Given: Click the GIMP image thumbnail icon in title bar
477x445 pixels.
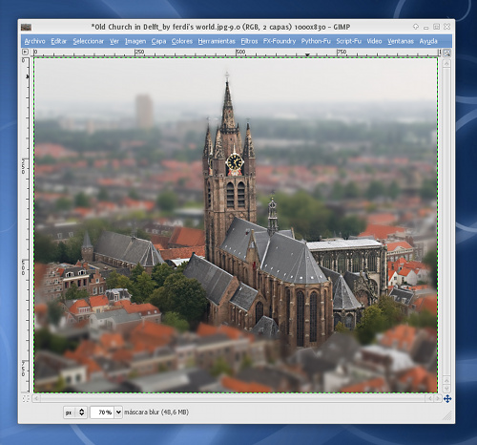Looking at the screenshot, I should (26, 27).
